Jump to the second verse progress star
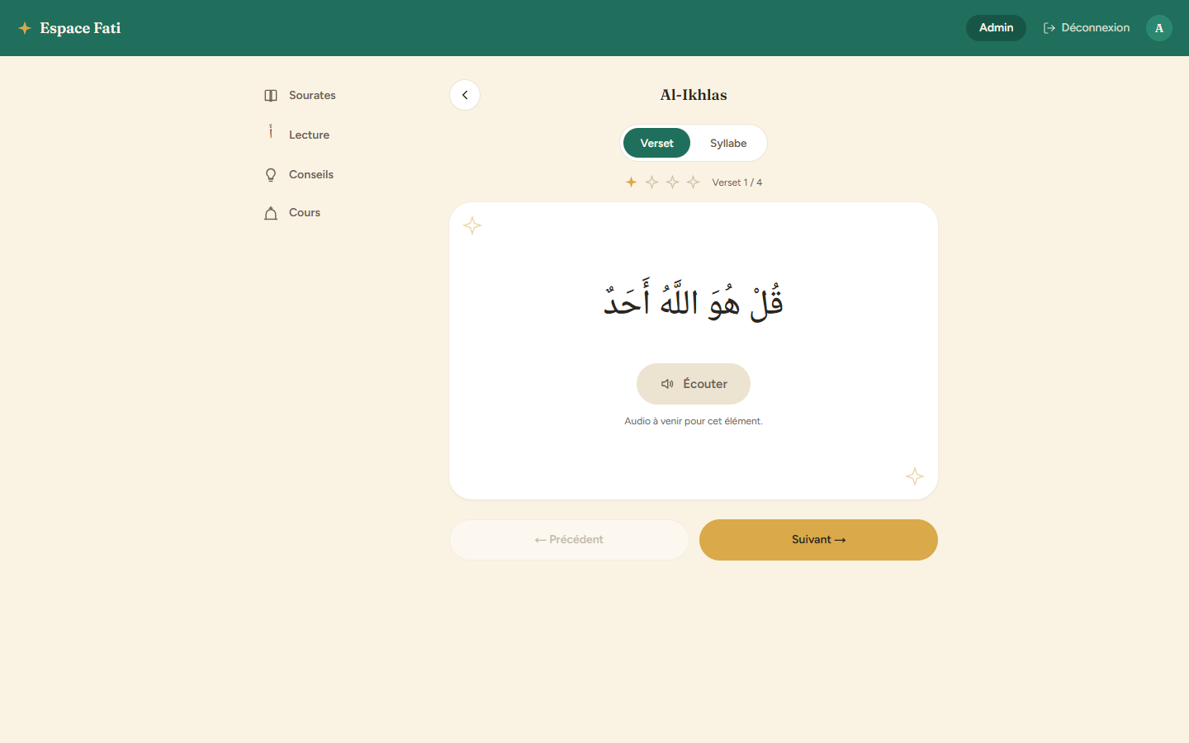The width and height of the screenshot is (1189, 743). (651, 182)
